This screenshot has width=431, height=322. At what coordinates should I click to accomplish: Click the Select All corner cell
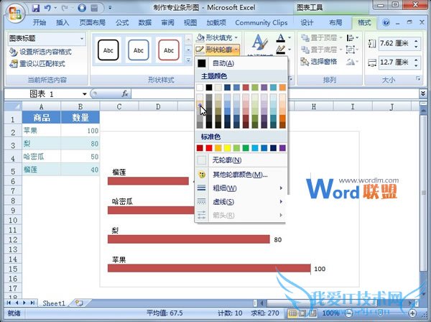coord(13,106)
